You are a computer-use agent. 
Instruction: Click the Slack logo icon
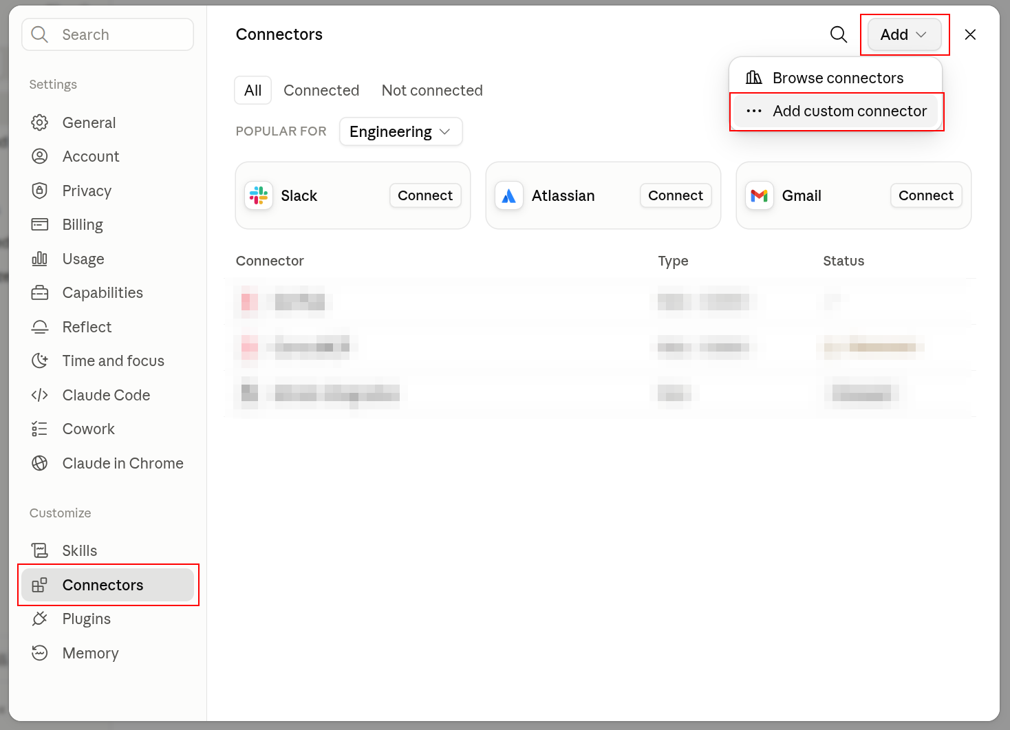click(x=259, y=195)
